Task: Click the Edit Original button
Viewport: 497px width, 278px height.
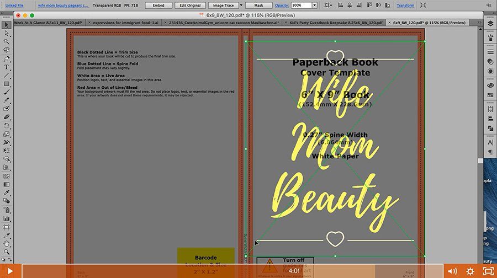Action: click(190, 6)
